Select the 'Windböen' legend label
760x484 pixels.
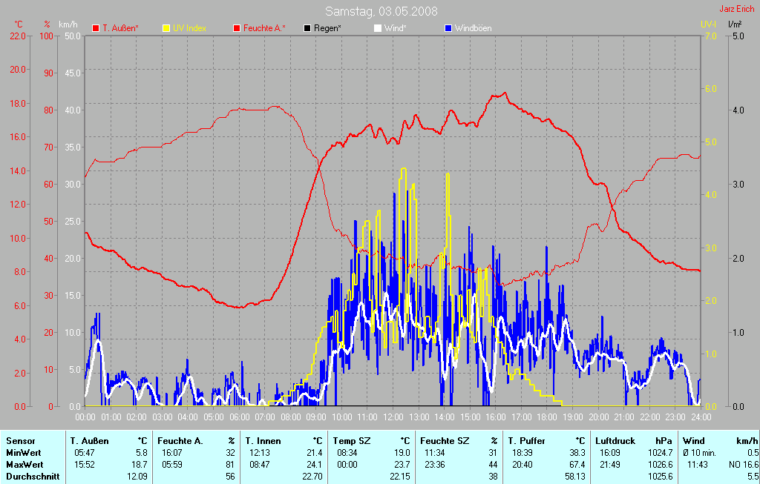[x=473, y=28]
